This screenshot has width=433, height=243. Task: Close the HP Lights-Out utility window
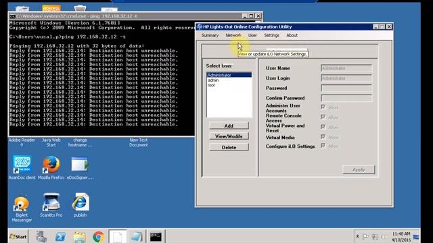[389, 27]
